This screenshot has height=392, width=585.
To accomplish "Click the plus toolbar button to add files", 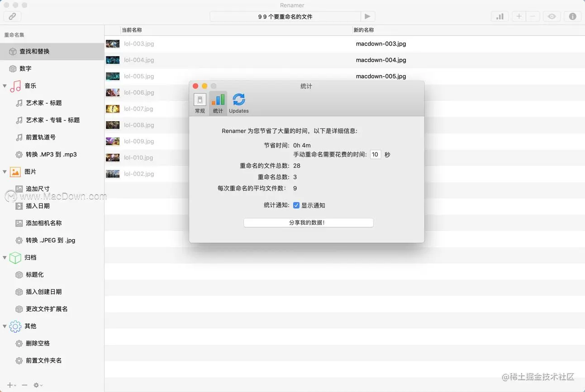I will [519, 16].
